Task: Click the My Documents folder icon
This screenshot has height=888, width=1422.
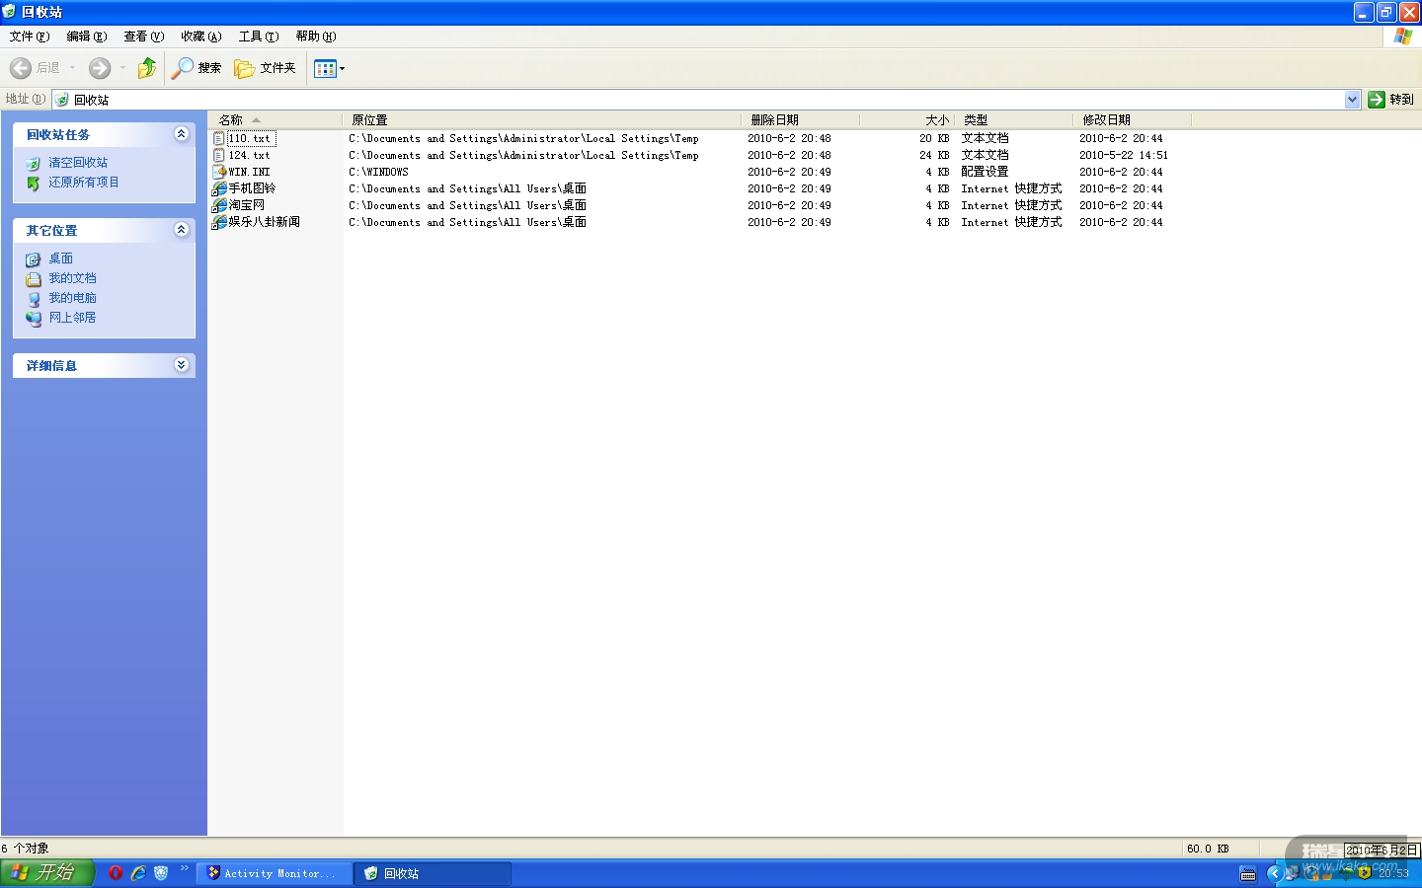Action: 34,279
